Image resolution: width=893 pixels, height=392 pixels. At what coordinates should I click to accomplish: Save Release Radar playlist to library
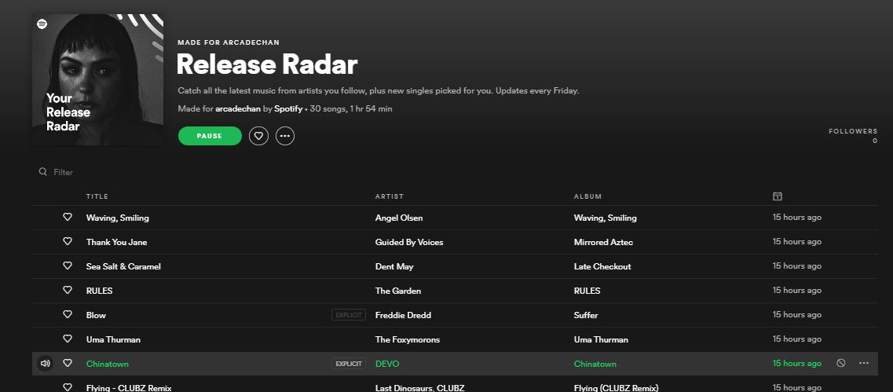point(258,136)
